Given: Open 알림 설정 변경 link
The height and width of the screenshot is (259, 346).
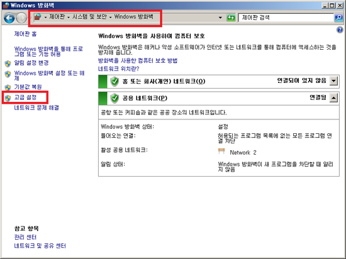Looking at the screenshot, I should pos(31,63).
